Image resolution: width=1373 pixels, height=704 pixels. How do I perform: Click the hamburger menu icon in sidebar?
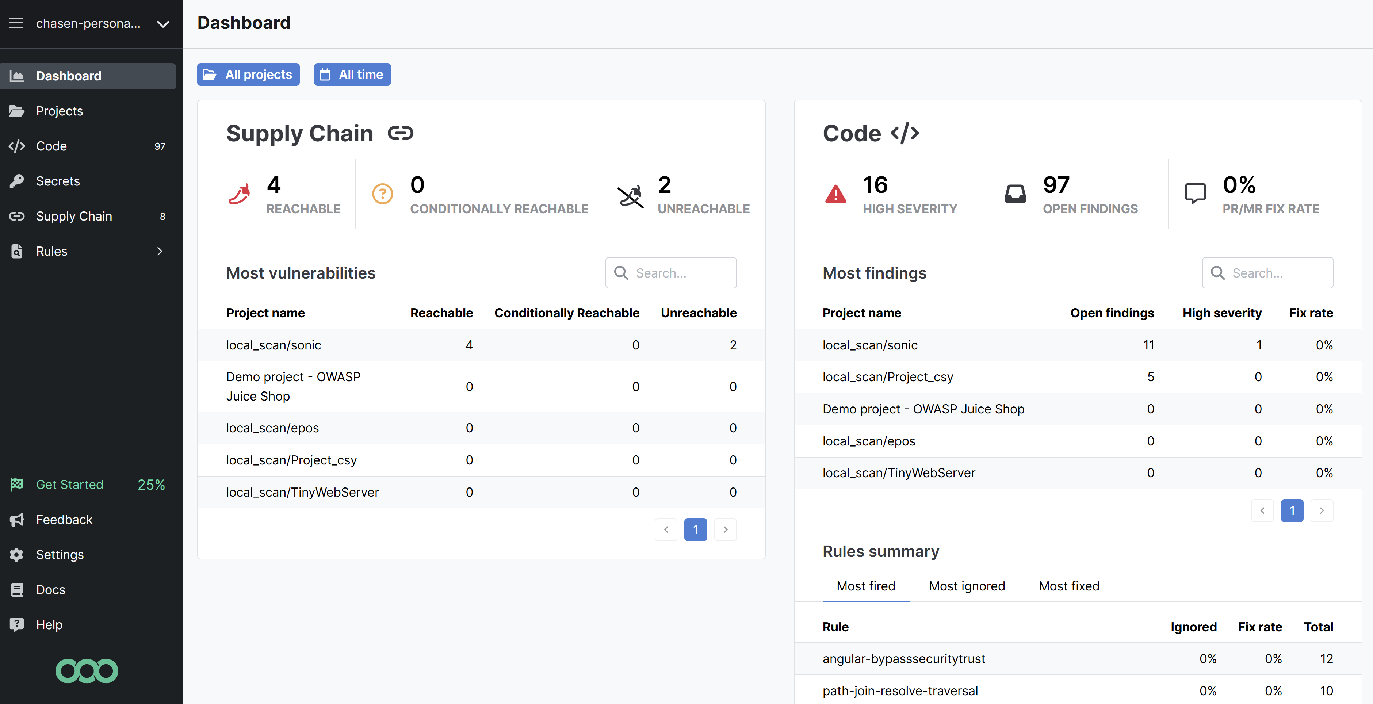pos(16,23)
